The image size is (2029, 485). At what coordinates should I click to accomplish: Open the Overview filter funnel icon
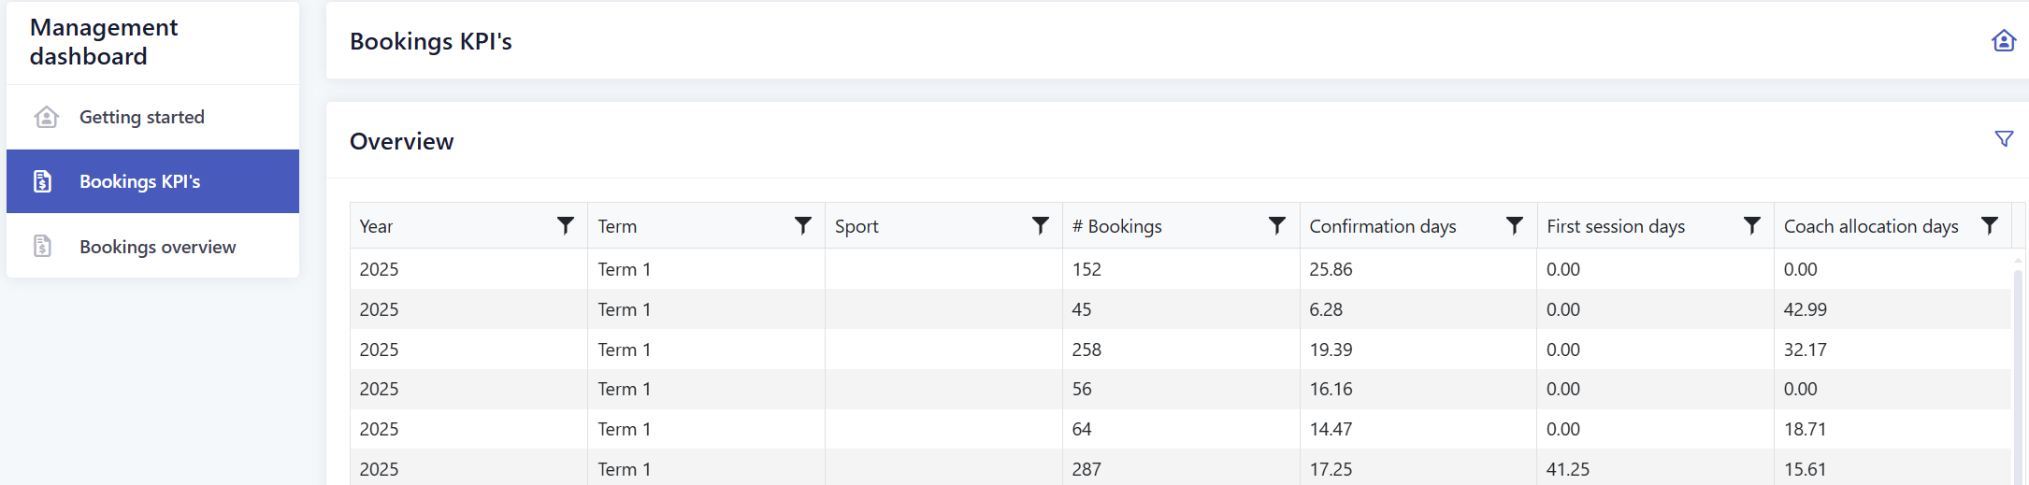pyautogui.click(x=2004, y=139)
